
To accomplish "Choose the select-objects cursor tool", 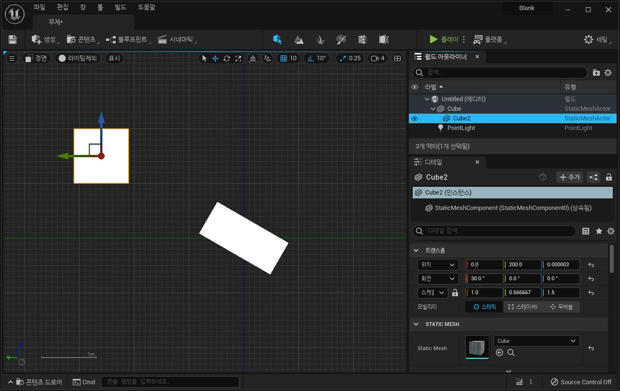I will (x=204, y=58).
